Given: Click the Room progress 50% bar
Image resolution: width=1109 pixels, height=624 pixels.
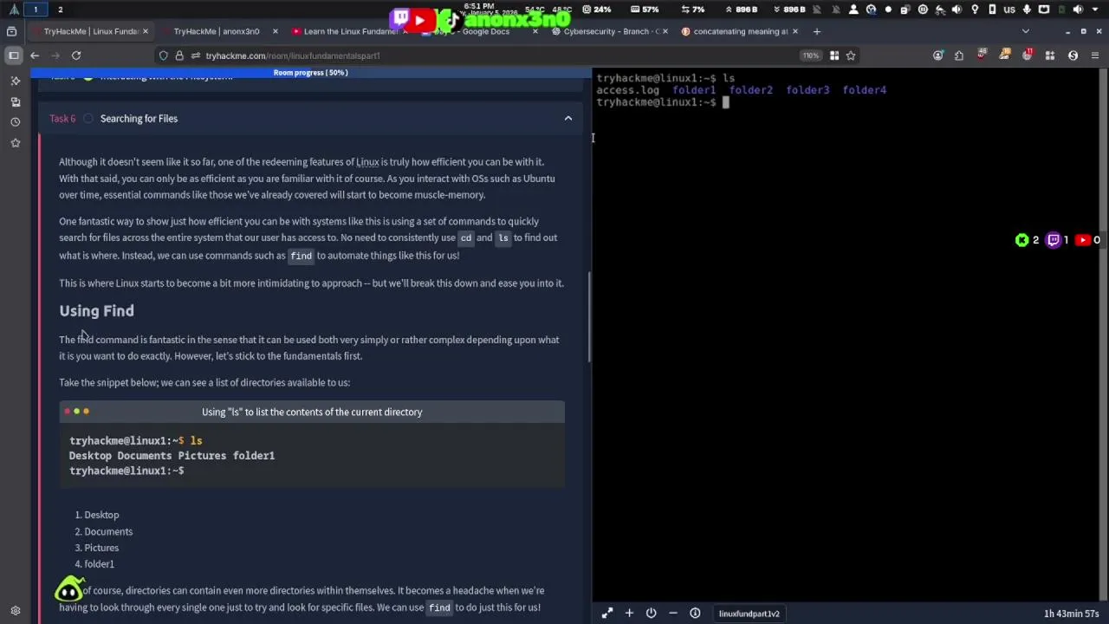Looking at the screenshot, I should (310, 73).
